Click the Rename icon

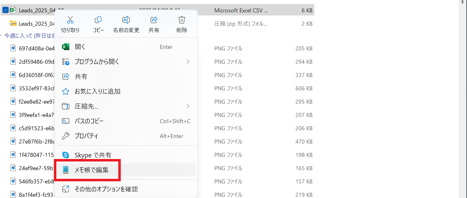tap(126, 20)
